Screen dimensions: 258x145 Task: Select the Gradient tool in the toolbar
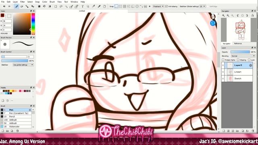click(50, 6)
